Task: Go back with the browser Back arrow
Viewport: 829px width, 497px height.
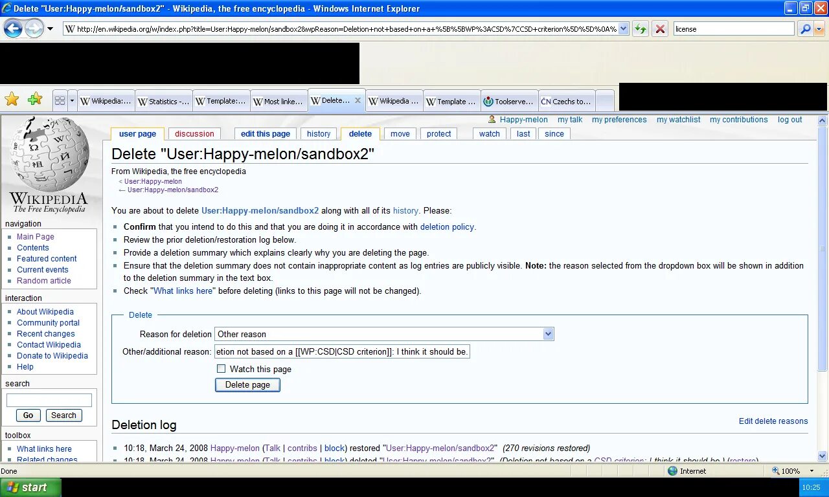Action: point(13,28)
